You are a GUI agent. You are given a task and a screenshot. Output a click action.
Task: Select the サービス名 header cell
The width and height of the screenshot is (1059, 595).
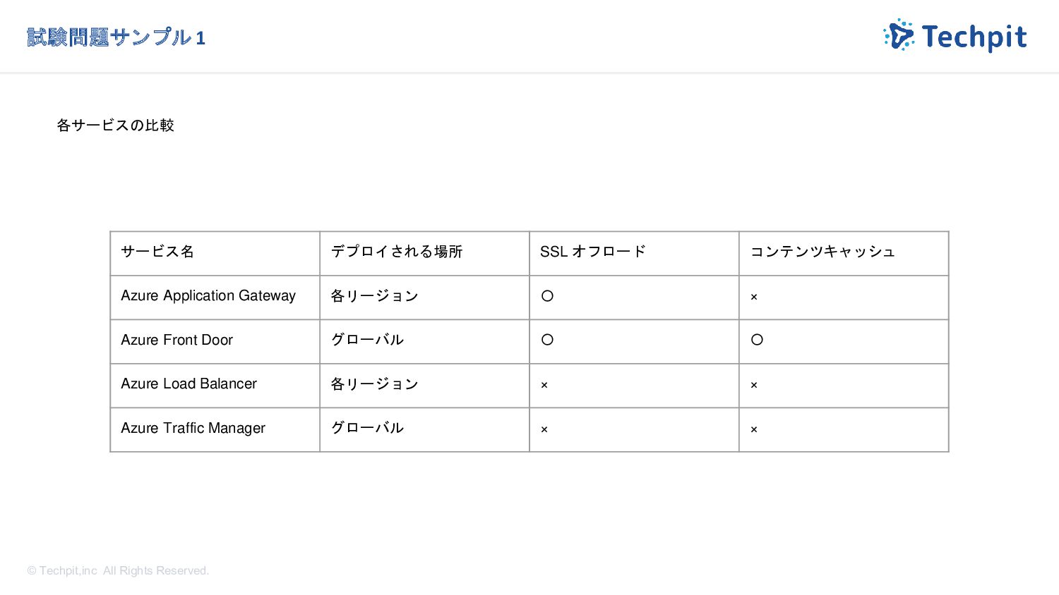point(215,253)
